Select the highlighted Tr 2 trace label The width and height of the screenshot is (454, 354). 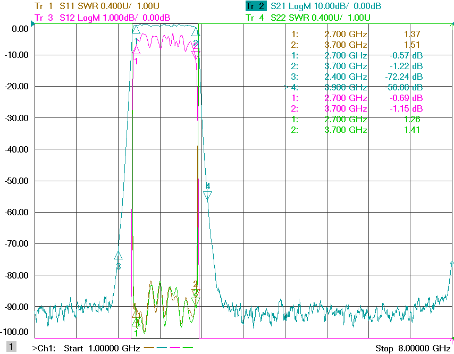point(256,6)
